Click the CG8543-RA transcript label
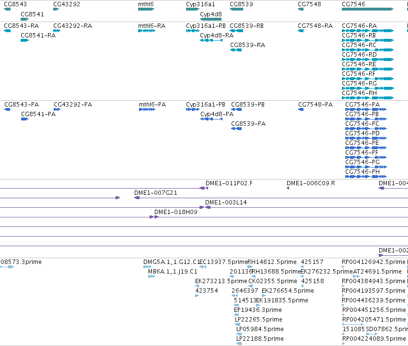Image resolution: width=408 pixels, height=346 pixels. point(22,26)
